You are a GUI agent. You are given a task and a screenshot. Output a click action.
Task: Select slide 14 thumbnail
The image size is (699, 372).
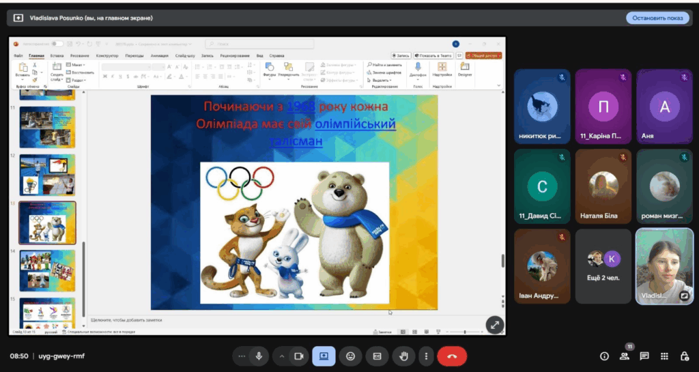47,270
